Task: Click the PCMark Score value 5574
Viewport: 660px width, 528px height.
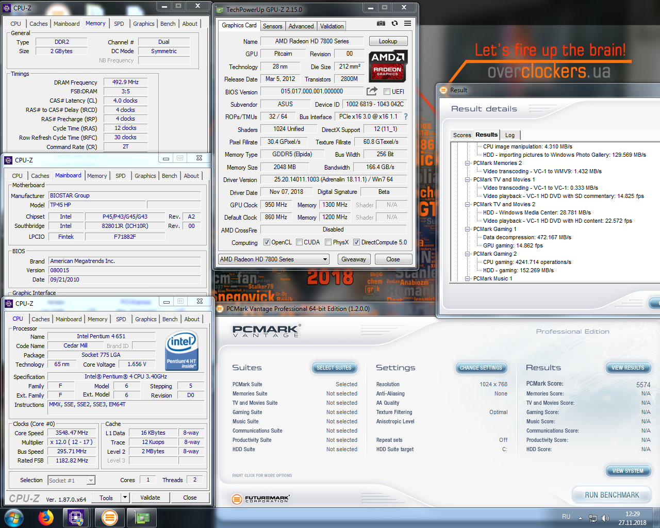Action: [643, 385]
